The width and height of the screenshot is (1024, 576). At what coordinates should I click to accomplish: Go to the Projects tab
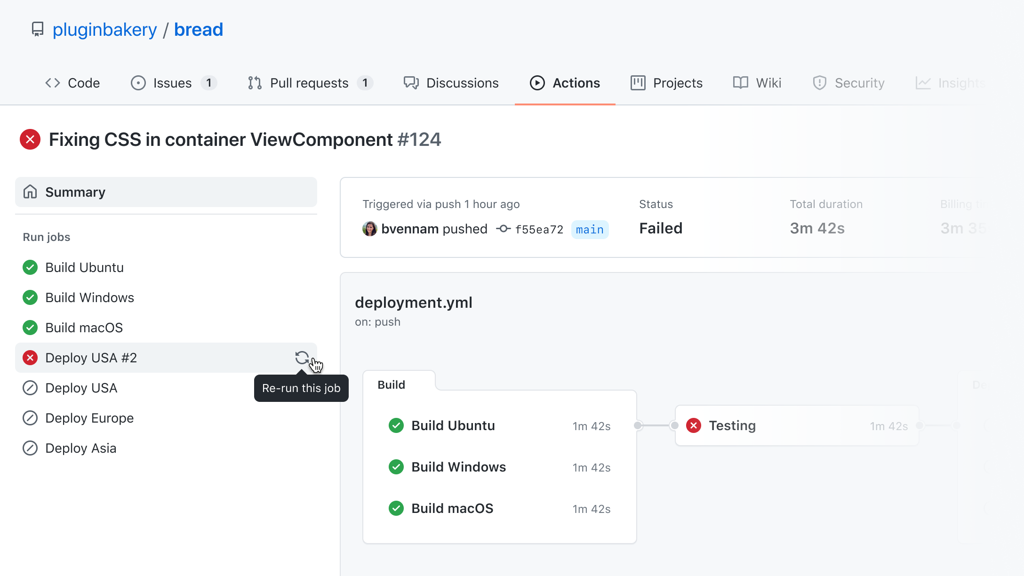(x=666, y=83)
